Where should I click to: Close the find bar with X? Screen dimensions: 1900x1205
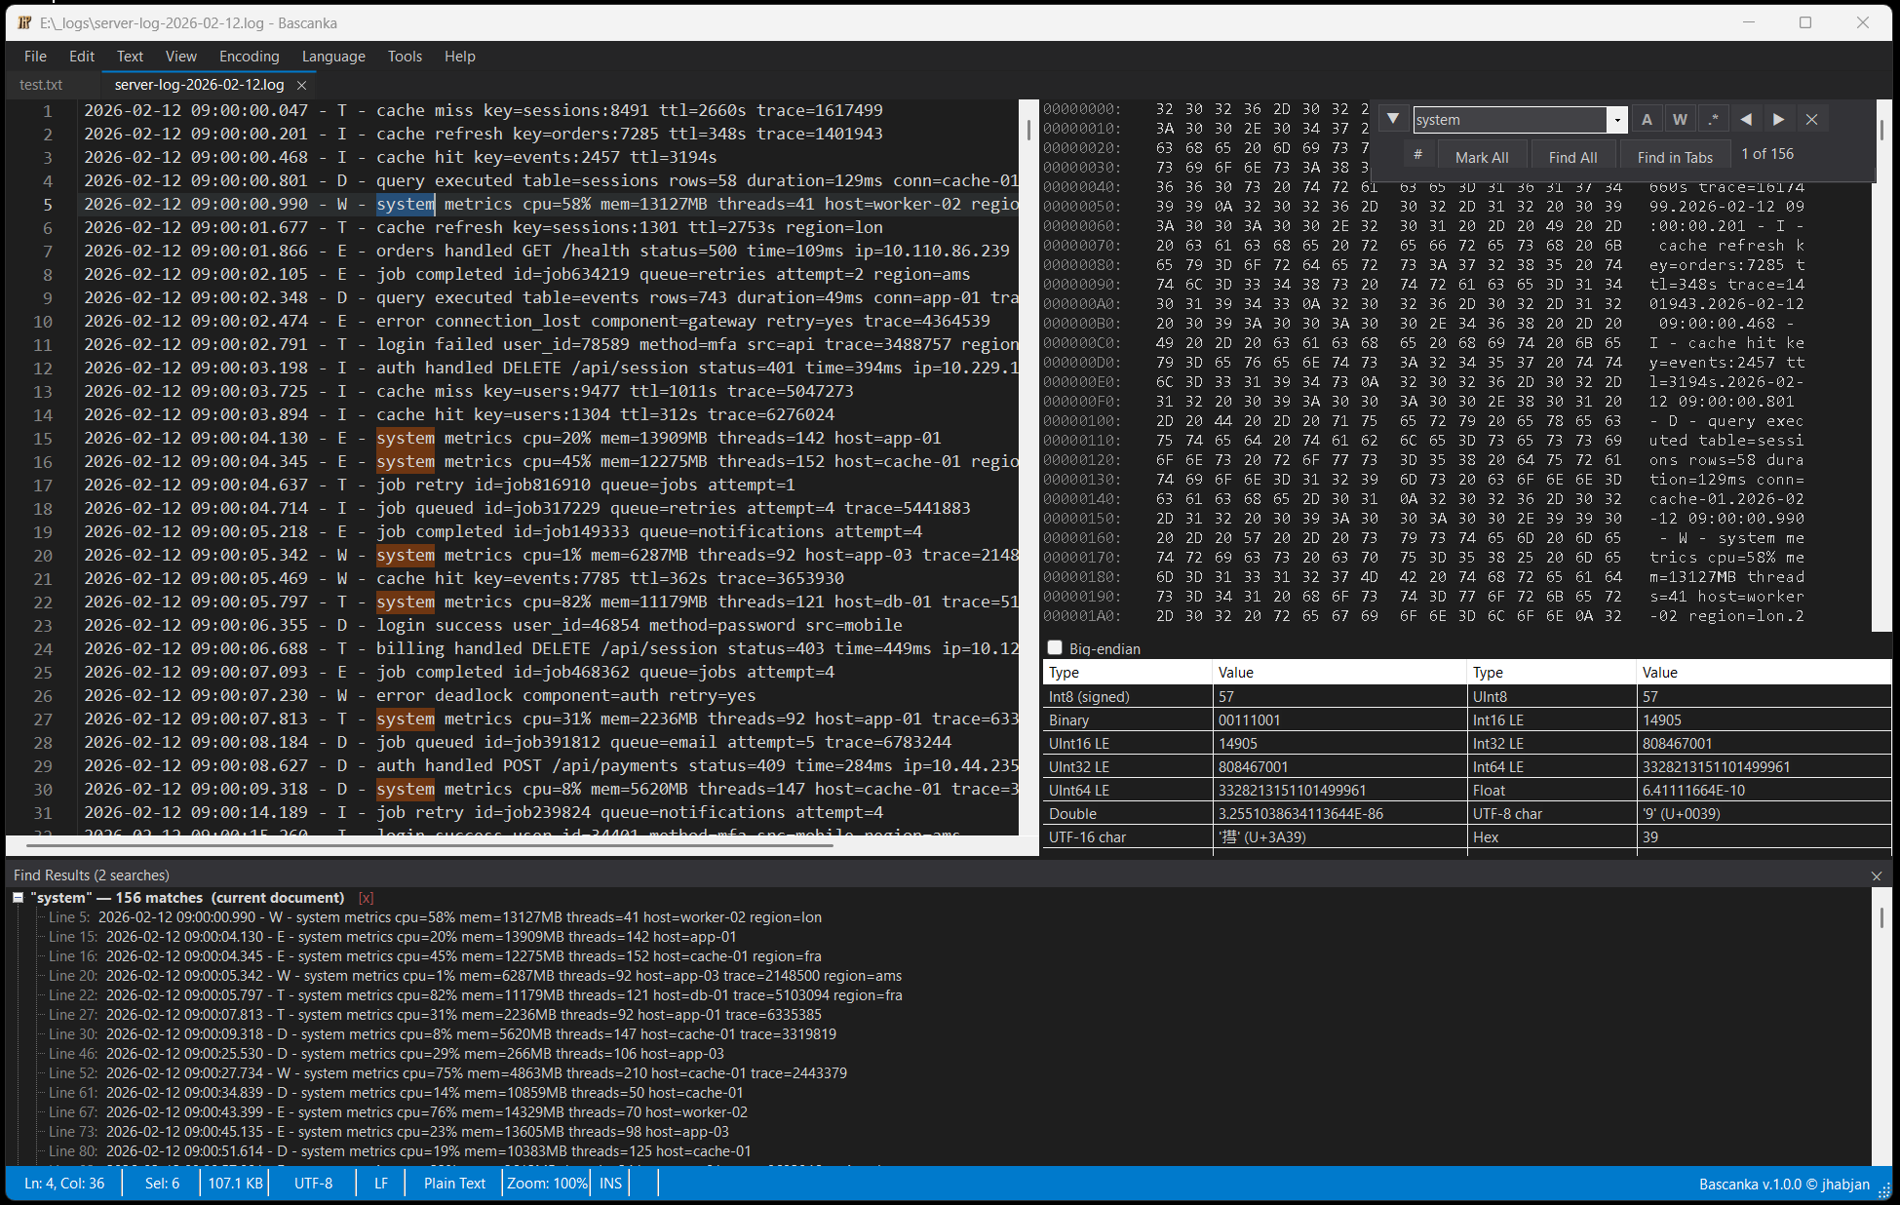1811,119
